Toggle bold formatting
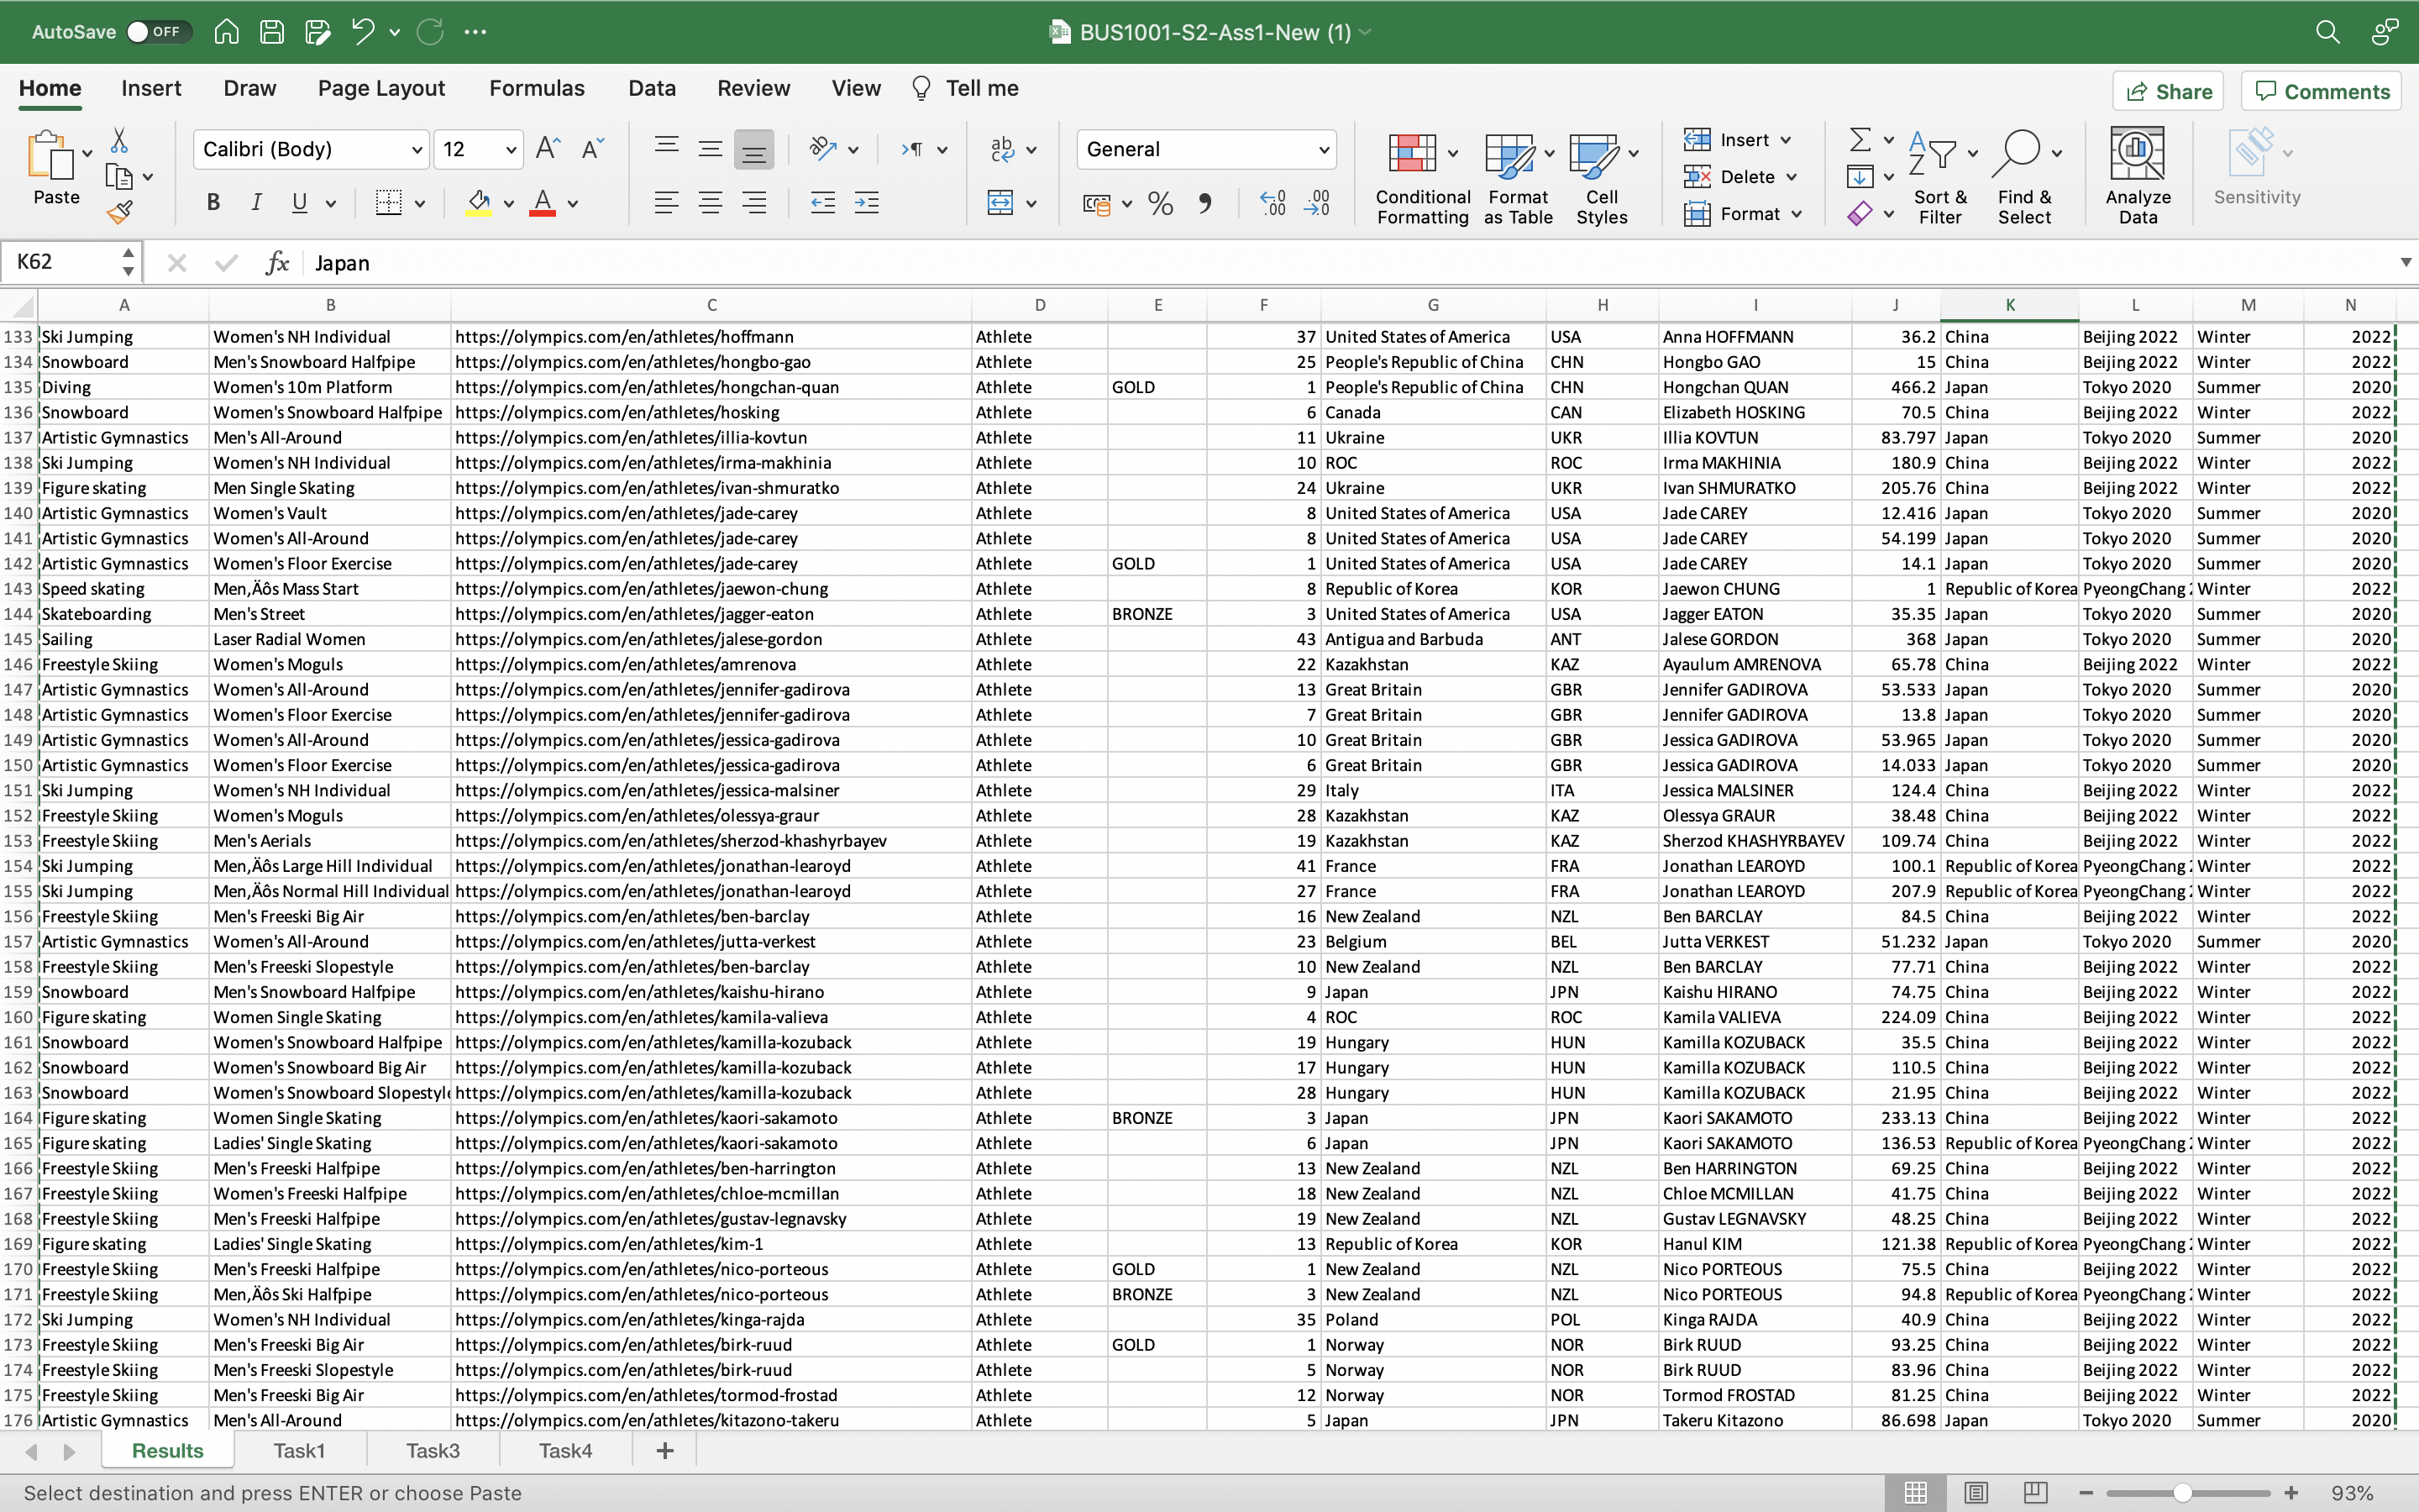The height and width of the screenshot is (1512, 2419). pyautogui.click(x=213, y=202)
